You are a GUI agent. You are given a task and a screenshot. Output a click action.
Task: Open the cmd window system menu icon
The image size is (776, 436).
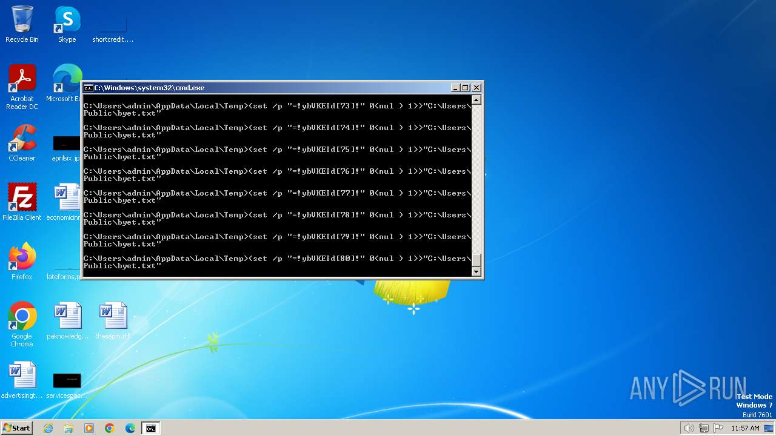tap(88, 88)
